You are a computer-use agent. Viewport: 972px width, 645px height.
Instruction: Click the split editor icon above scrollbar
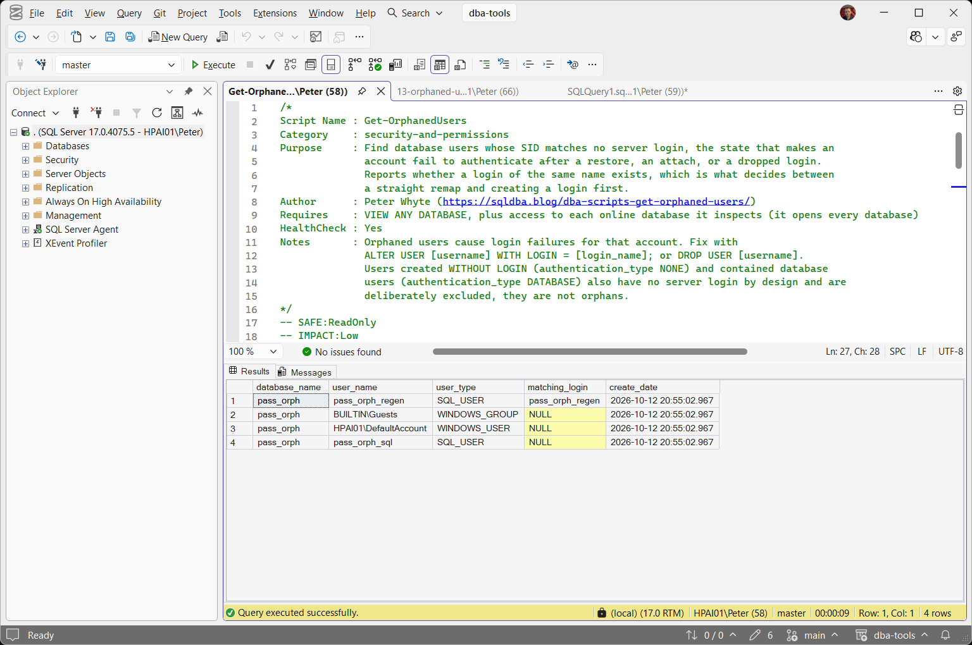(x=959, y=110)
